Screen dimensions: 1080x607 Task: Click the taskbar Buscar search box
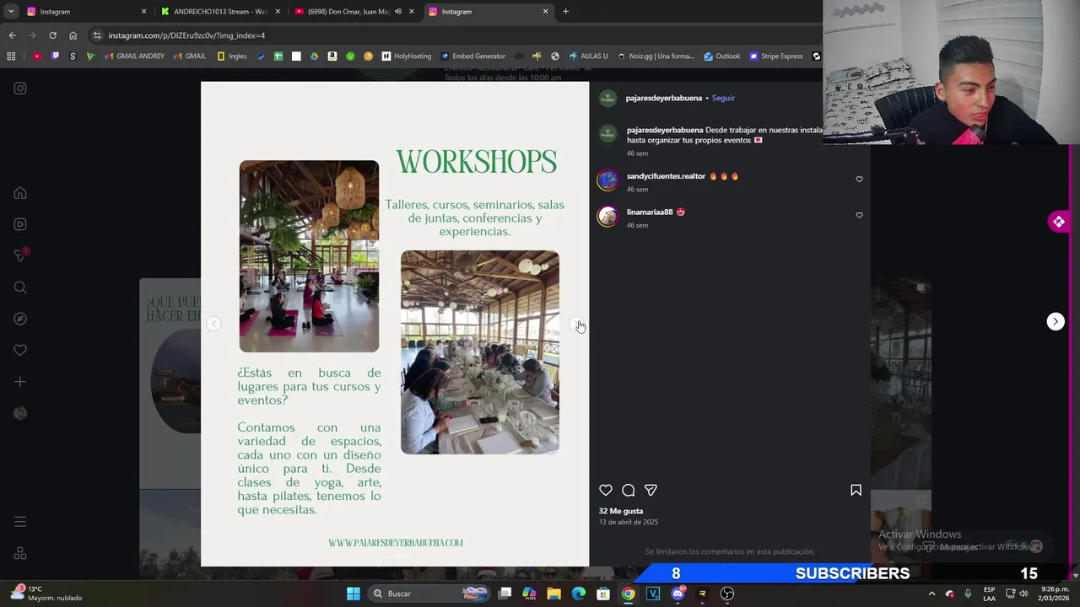point(430,594)
